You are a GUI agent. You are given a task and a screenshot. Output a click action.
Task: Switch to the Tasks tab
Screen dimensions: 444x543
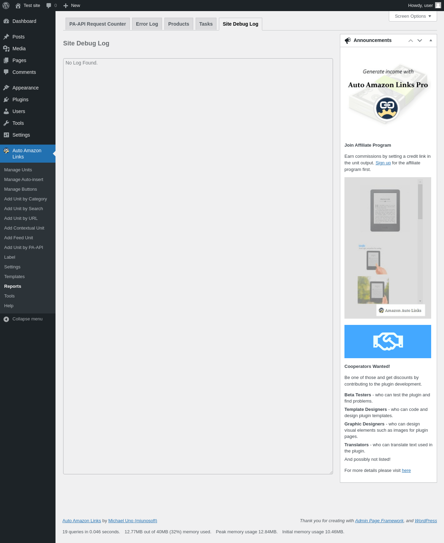pyautogui.click(x=206, y=24)
